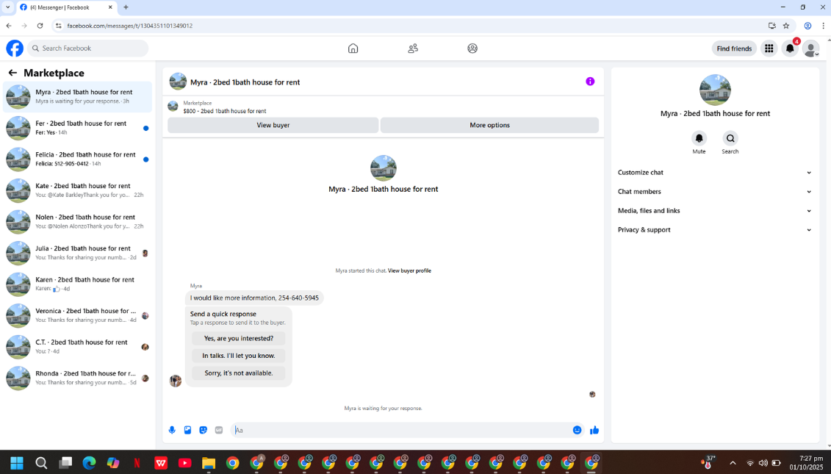Open the Home feed icon
The image size is (831, 474).
(353, 49)
